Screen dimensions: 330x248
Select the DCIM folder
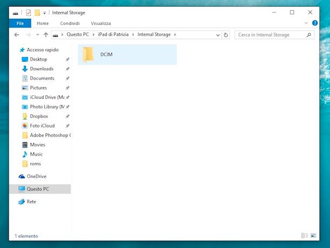106,55
